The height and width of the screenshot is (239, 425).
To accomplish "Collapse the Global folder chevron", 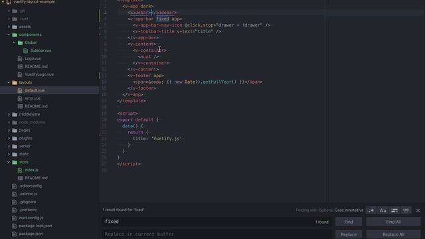I will (x=15, y=42).
